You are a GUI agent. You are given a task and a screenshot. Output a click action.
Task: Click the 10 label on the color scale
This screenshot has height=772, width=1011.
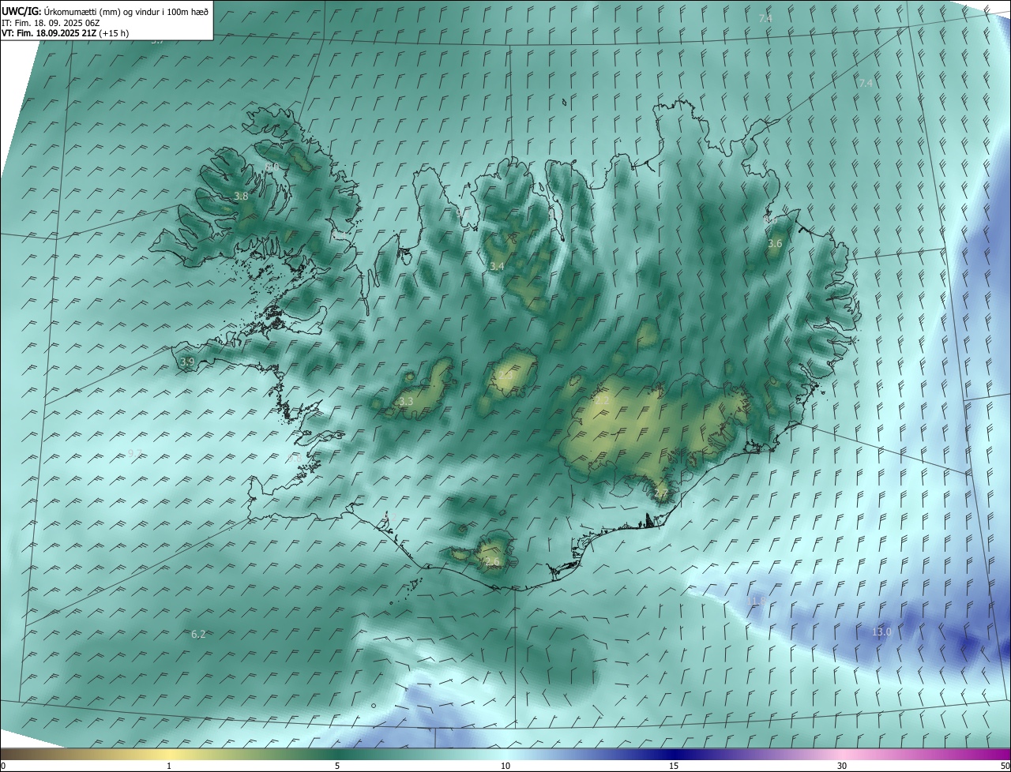(505, 766)
